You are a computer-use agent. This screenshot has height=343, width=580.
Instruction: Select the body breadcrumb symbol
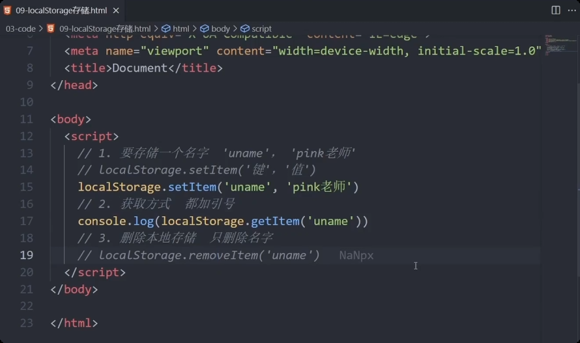220,29
